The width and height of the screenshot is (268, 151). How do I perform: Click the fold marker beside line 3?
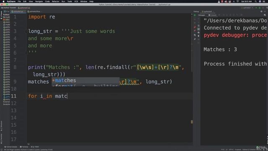(26, 31)
